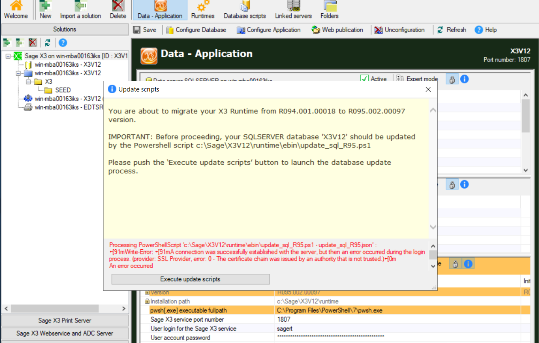Click Unconfiguration

[399, 30]
